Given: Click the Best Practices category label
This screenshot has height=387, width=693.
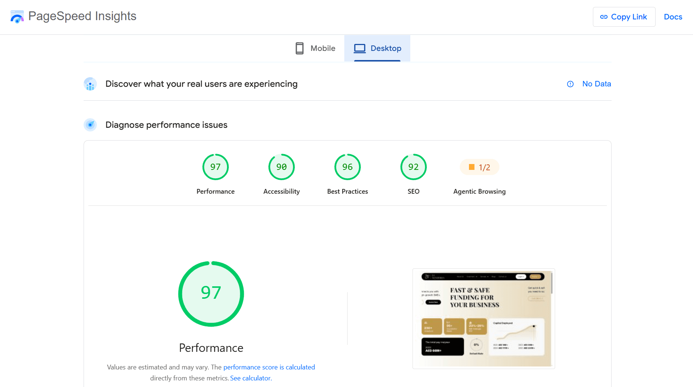Looking at the screenshot, I should (x=348, y=191).
